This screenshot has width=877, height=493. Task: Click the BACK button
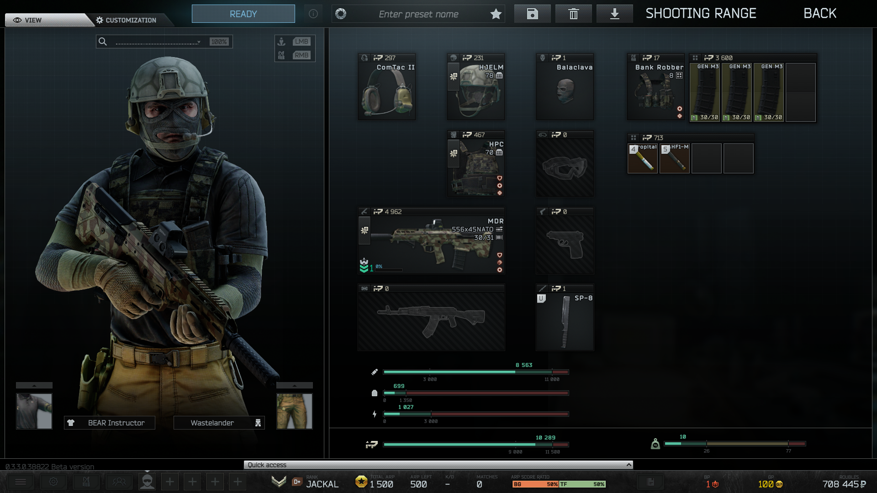819,14
